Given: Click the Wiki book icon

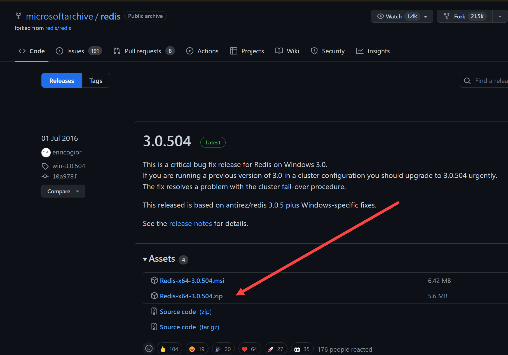Looking at the screenshot, I should [x=279, y=51].
